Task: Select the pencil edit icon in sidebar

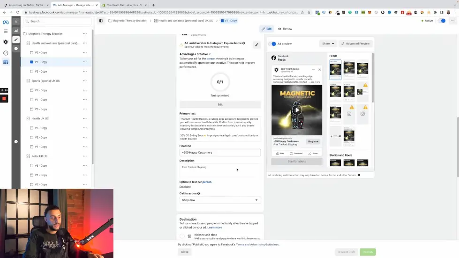Action: (16, 39)
